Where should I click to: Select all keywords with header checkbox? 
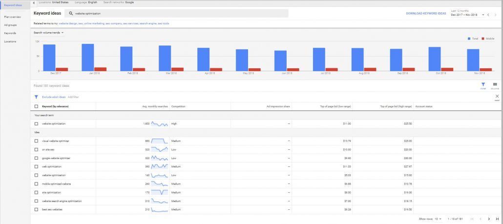[36, 106]
